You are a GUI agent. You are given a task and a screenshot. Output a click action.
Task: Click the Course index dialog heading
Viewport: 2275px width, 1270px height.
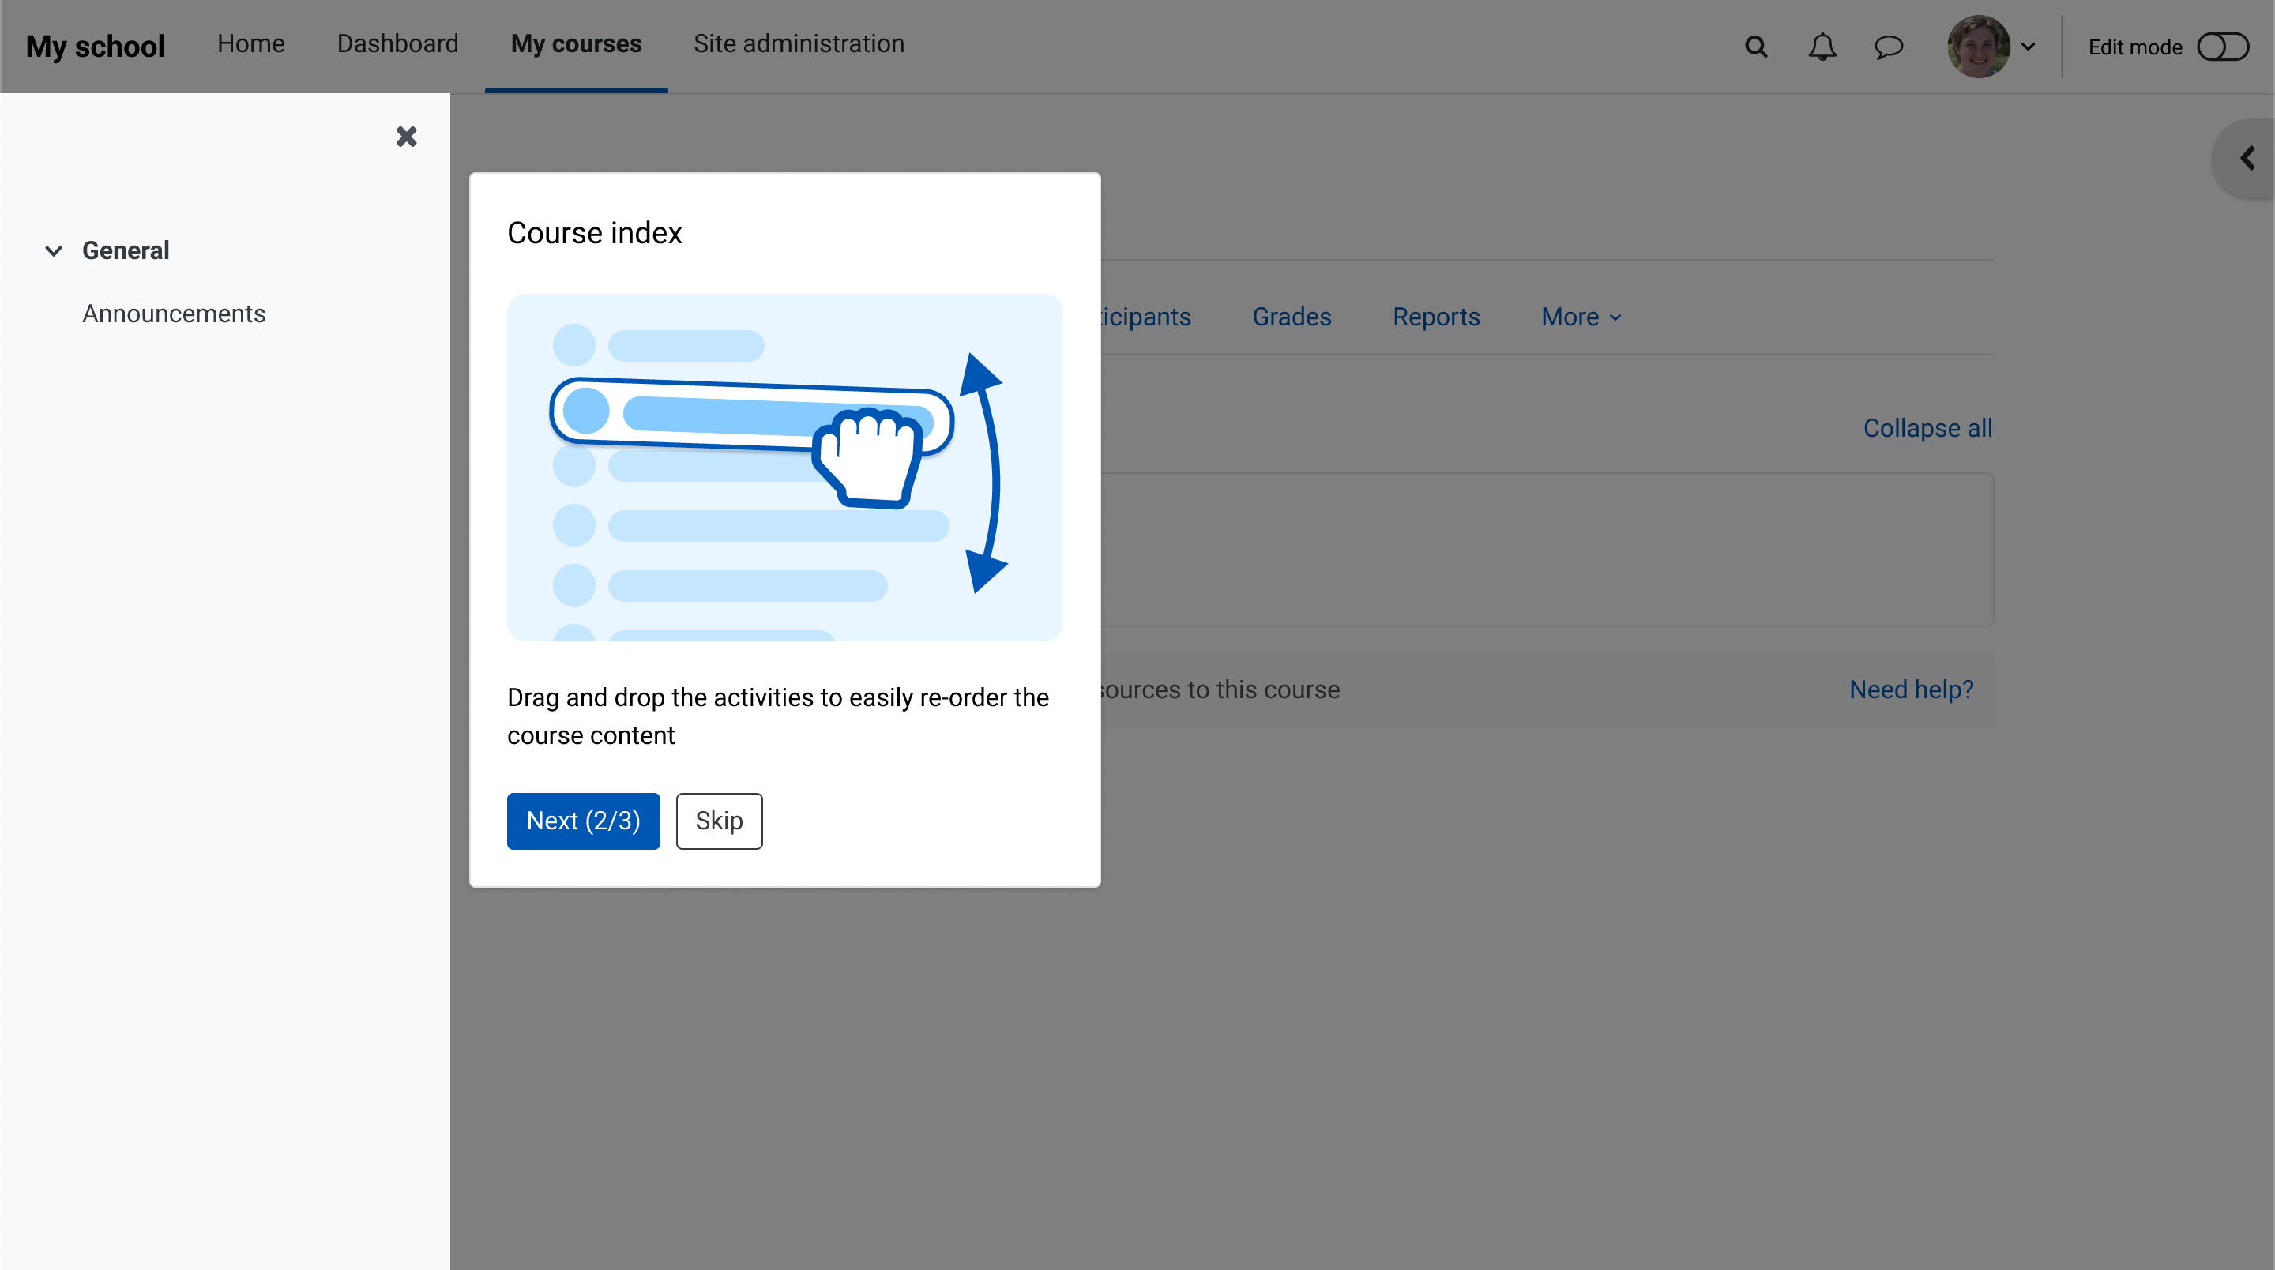[x=594, y=233]
